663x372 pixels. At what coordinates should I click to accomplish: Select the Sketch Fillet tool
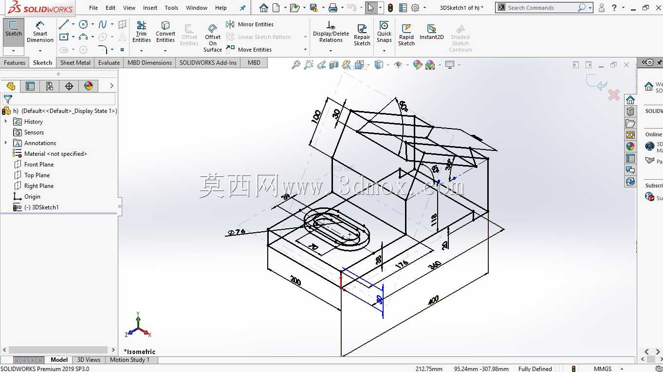103,50
